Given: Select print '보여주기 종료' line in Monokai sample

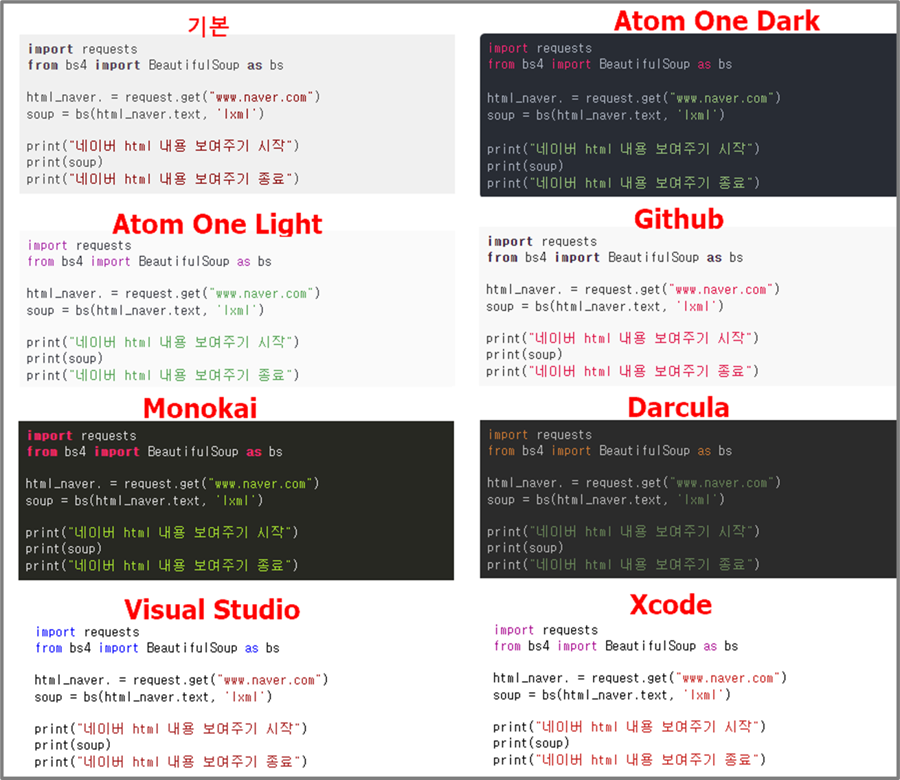Looking at the screenshot, I should coord(162,566).
